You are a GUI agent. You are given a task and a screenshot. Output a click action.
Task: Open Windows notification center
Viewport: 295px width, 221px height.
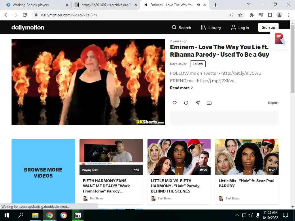285,215
